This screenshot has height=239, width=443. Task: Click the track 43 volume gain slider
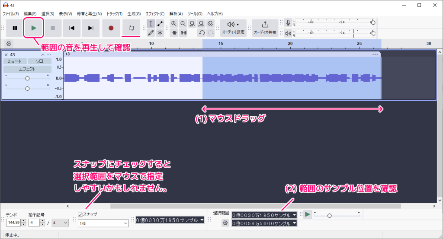pos(27,78)
